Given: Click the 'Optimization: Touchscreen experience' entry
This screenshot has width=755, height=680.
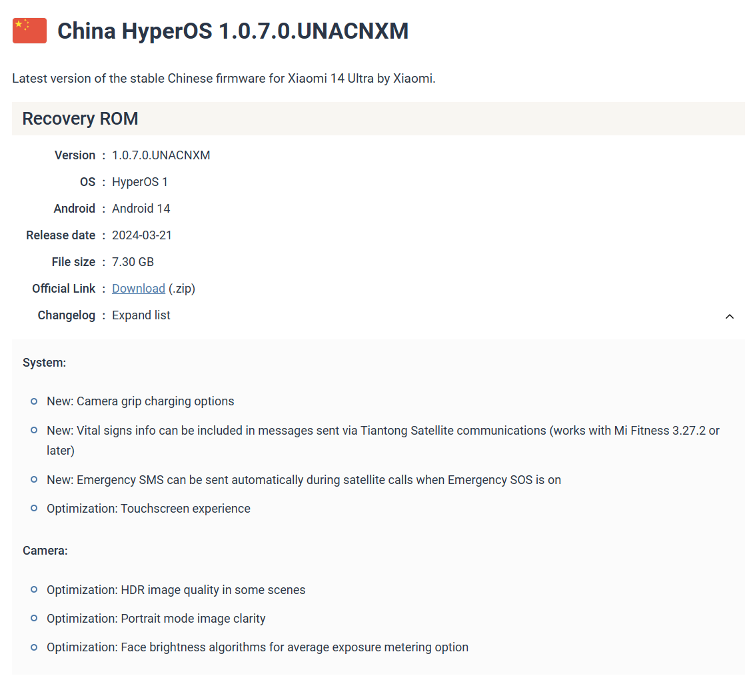Looking at the screenshot, I should tap(148, 509).
